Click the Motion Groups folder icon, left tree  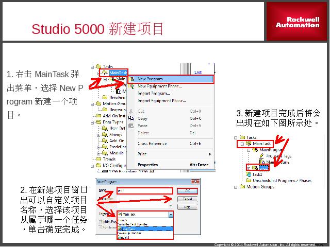click(x=98, y=103)
